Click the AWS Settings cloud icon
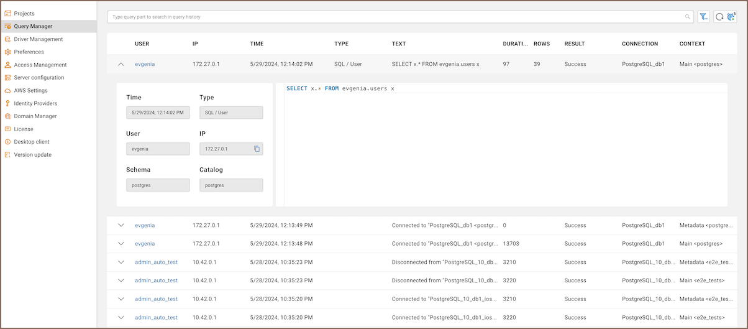This screenshot has width=748, height=329. pyautogui.click(x=8, y=91)
